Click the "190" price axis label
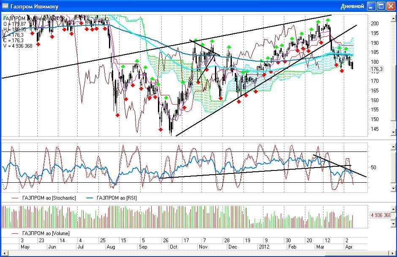Viewport: 397px width, 257px height. click(375, 43)
